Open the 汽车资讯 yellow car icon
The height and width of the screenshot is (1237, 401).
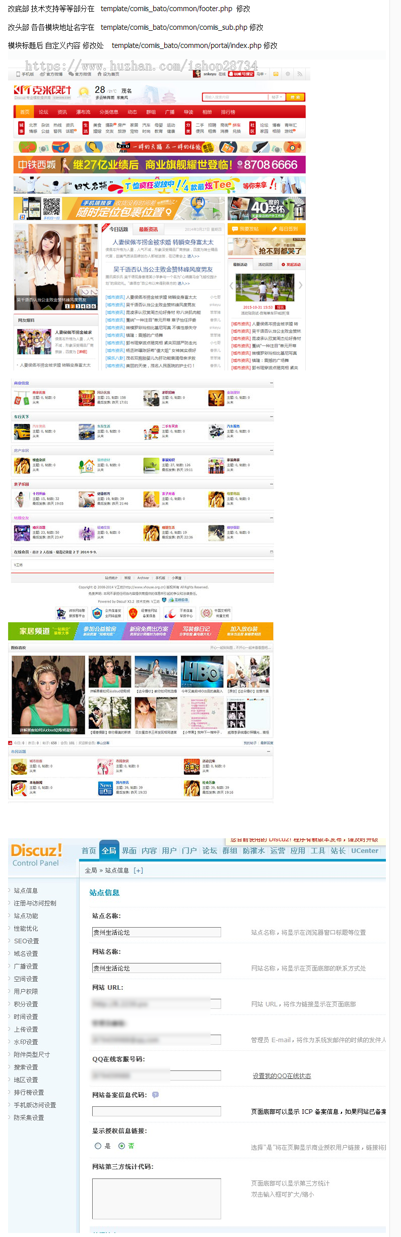pyautogui.click(x=22, y=432)
